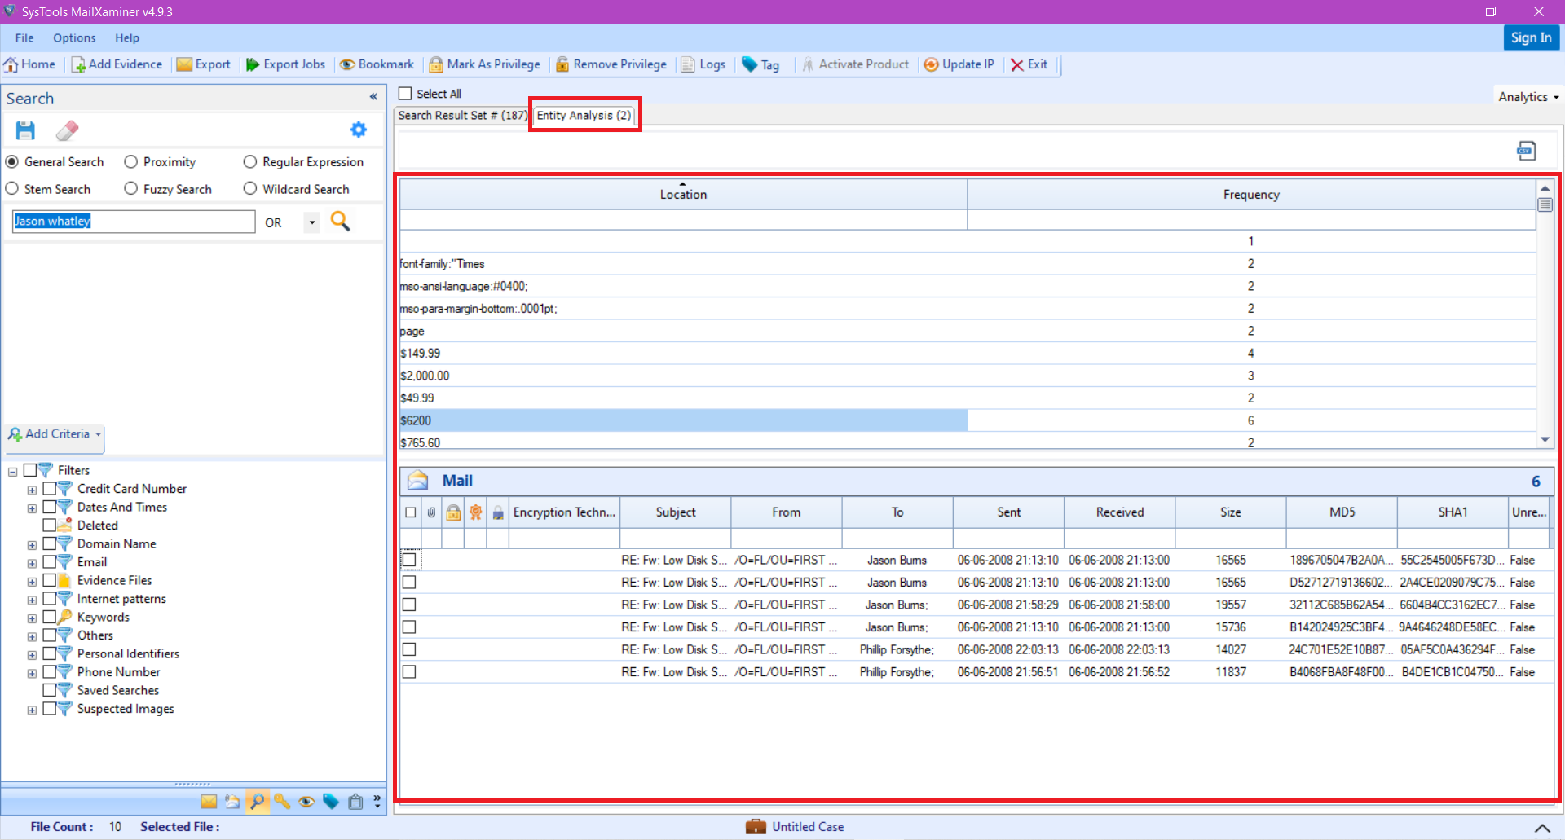The width and height of the screenshot is (1565, 840).
Task: Open the OR operator dropdown
Action: [311, 222]
